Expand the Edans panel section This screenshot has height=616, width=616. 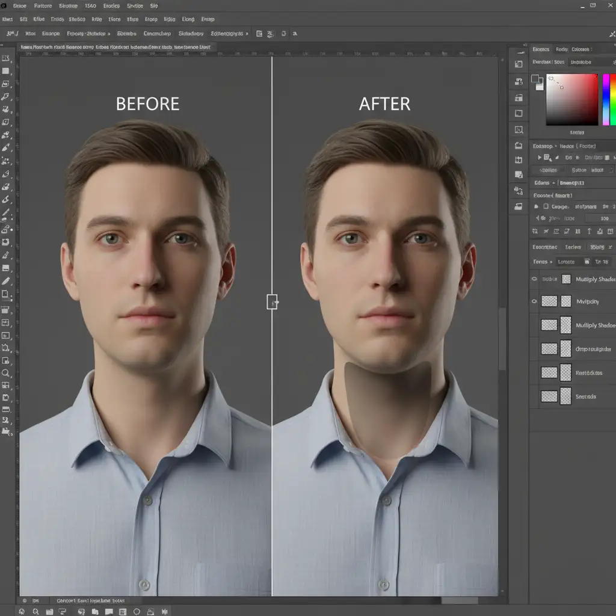543,183
